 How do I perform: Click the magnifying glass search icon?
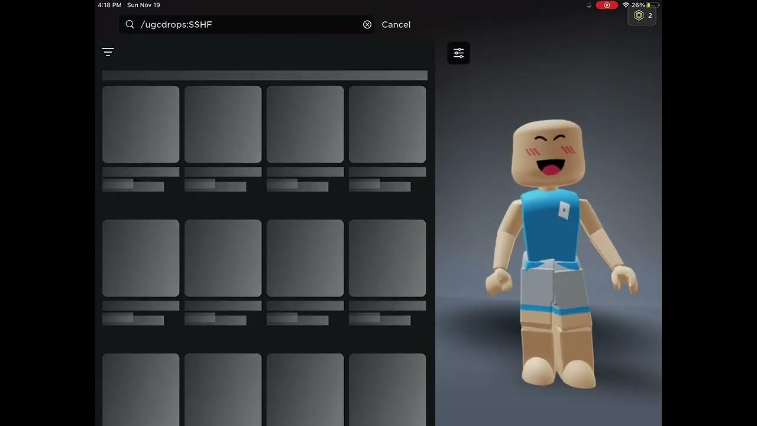point(130,24)
